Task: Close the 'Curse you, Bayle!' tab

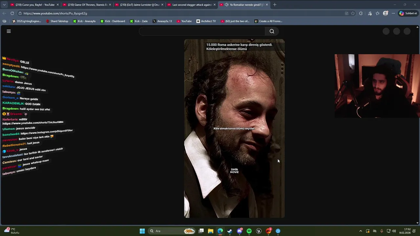Action: pos(57,5)
